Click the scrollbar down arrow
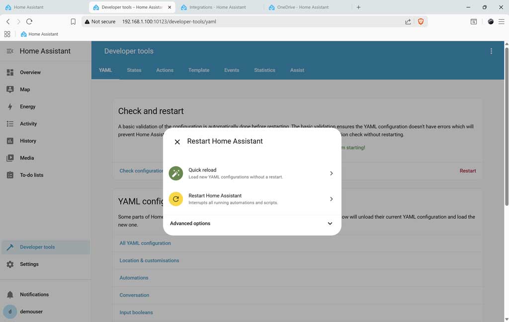The image size is (509, 322). tap(507, 320)
